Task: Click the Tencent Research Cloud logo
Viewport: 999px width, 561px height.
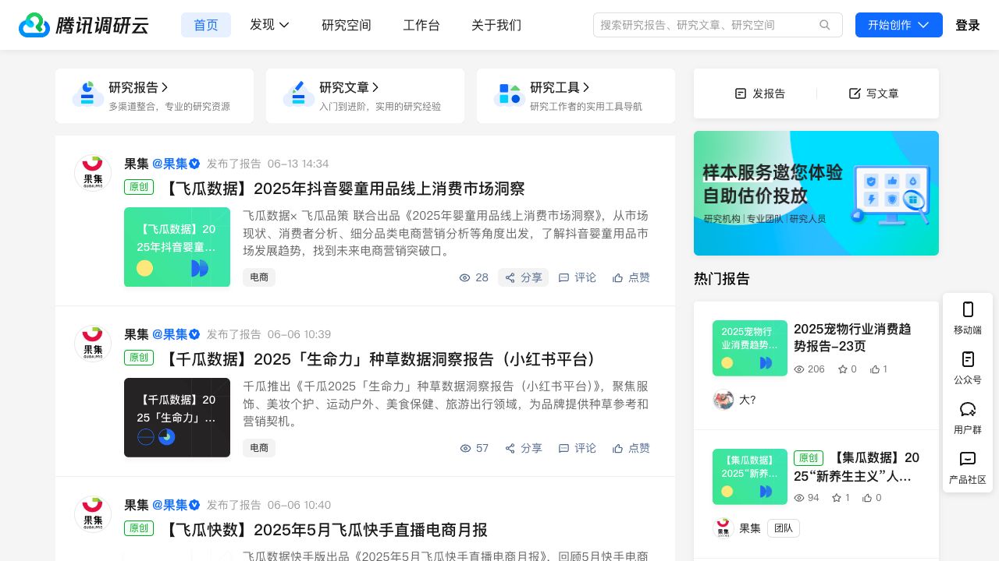Action: coord(84,25)
